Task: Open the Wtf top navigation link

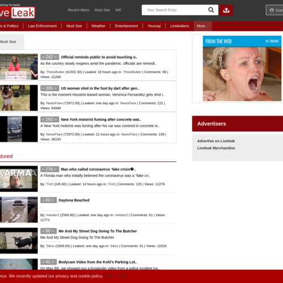Action: [x=118, y=10]
